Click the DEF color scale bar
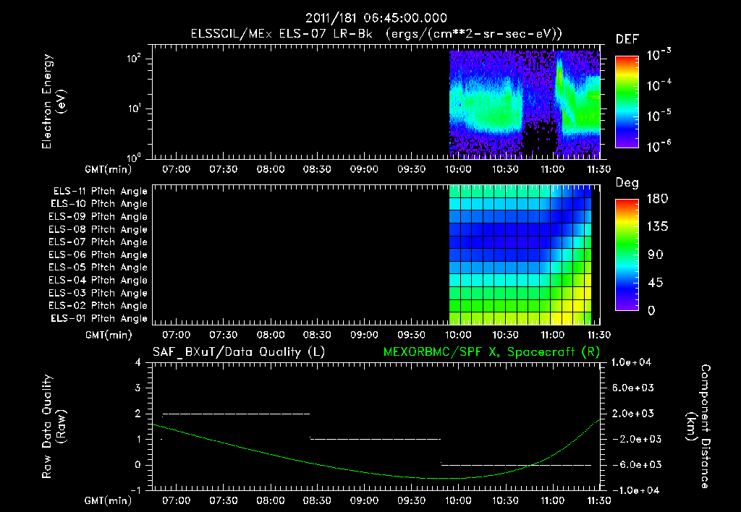This screenshot has height=512, width=741. pyautogui.click(x=627, y=102)
